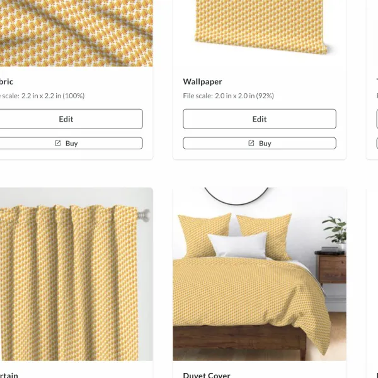
Task: Open the draped fabric preview image
Action: 76,33
